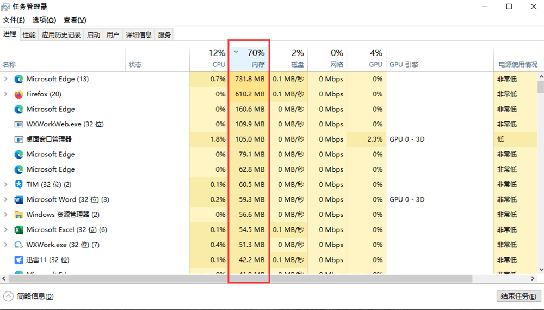The image size is (544, 310).
Task: Select the 桌面窗口管理器 process name
Action: click(x=49, y=139)
